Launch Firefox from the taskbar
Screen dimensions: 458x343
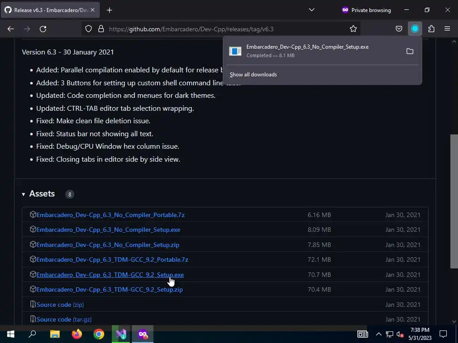(x=77, y=334)
